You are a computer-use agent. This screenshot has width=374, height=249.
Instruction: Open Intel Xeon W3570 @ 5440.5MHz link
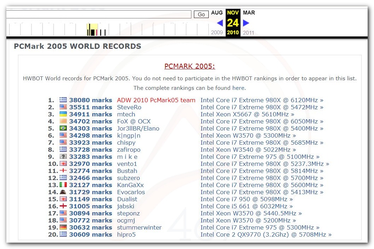(251, 213)
